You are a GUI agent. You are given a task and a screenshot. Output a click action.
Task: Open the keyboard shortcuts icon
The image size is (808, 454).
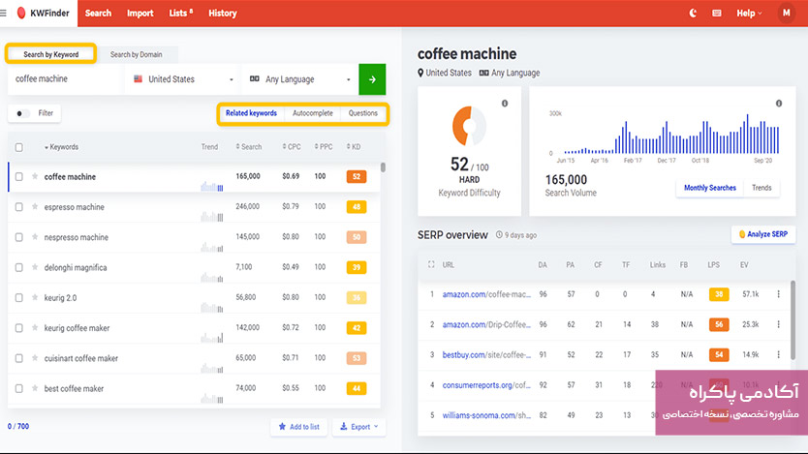[x=717, y=13]
